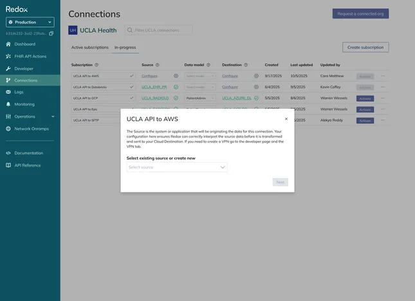Select the Connections branch icon in the sidebar
Viewport: 415px width, 301px height.
8,80
